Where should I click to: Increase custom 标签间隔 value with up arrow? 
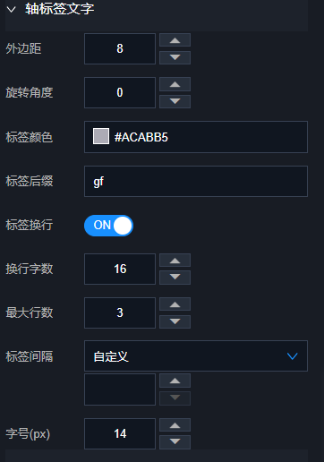pos(175,381)
